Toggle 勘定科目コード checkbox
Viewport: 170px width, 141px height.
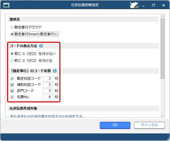[x=12, y=79]
